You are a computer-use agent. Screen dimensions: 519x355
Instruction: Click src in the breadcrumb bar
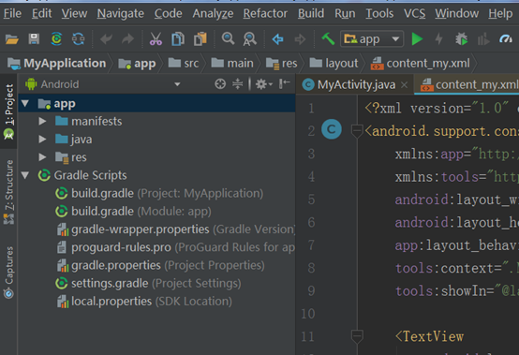pyautogui.click(x=184, y=63)
